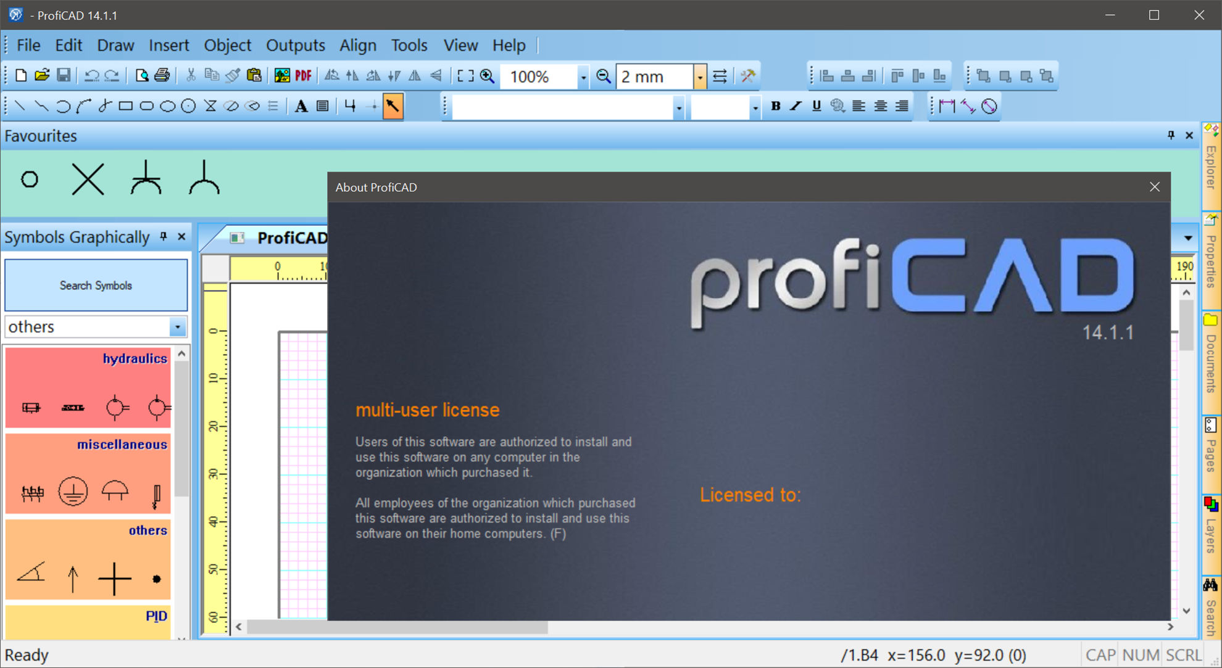Open the zoom percentage dropdown
This screenshot has height=668, width=1222.
click(583, 77)
